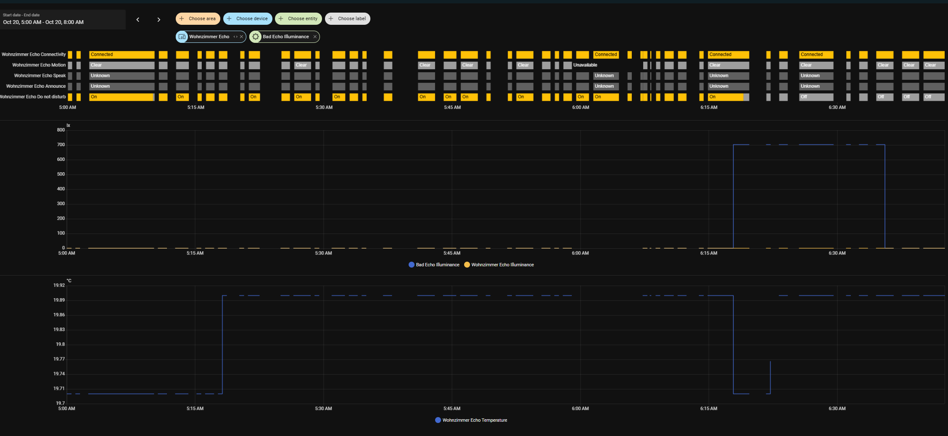Screen dimensions: 948x436
Task: Go to the previous time range arrow
Action: click(138, 20)
